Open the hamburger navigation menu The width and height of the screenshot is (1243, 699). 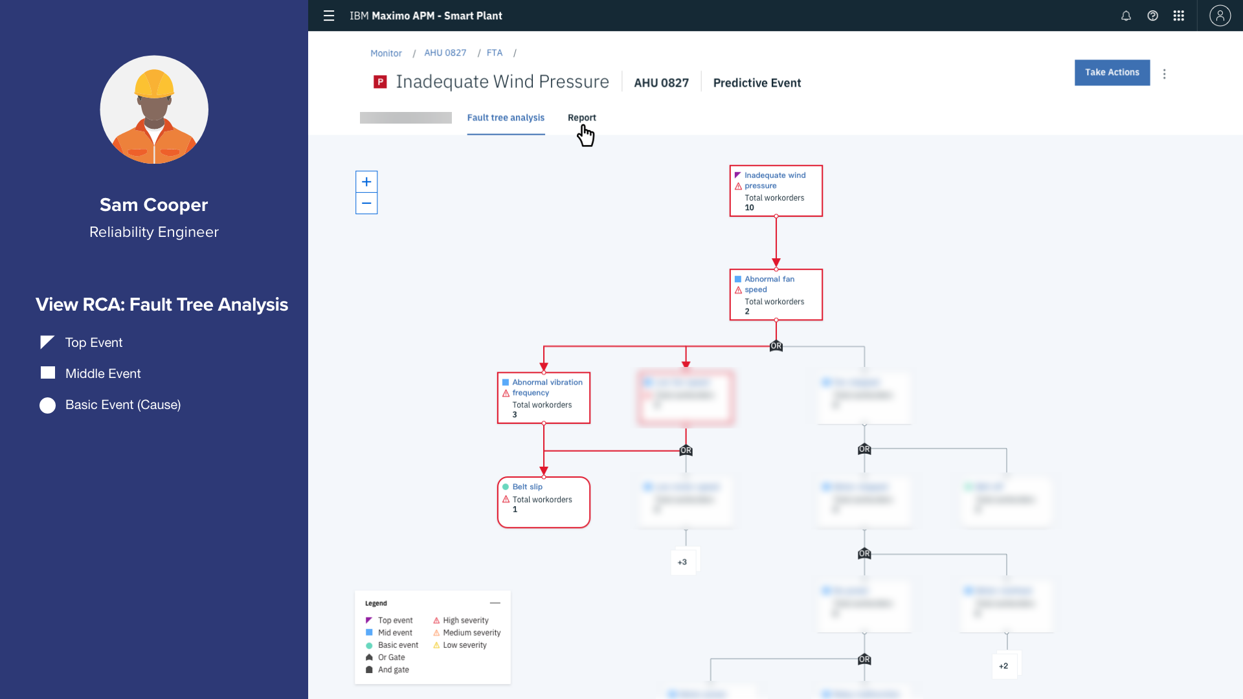(x=329, y=16)
